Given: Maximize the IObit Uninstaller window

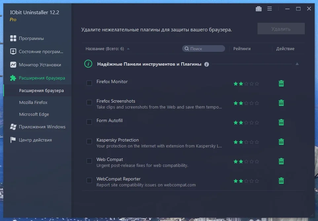Looking at the screenshot, I should click(298, 9).
